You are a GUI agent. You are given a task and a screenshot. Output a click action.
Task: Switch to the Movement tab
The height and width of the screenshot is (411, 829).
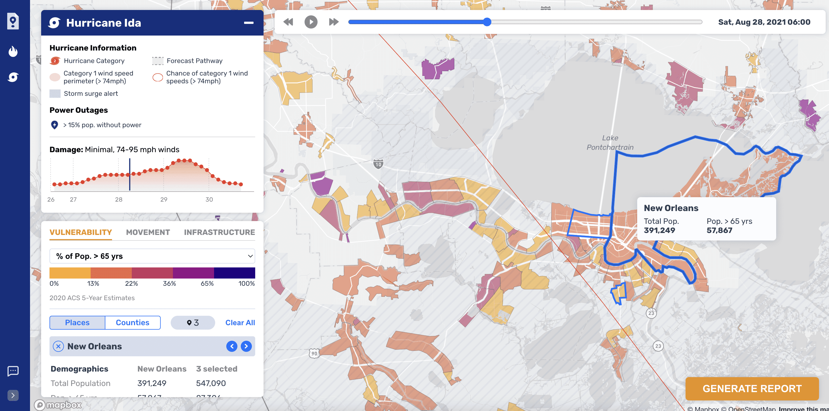[148, 232]
